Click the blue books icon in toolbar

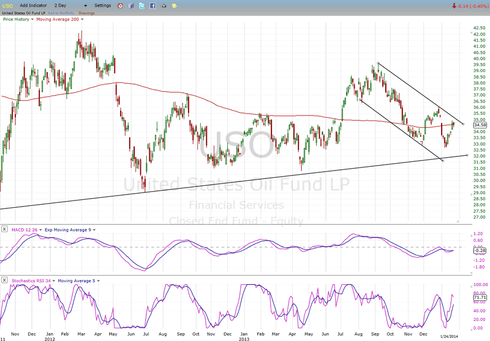[x=131, y=5]
